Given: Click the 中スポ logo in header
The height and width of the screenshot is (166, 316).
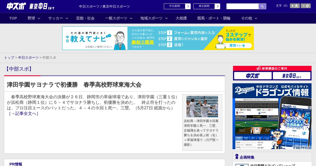Looking at the screenshot, I should 16,6.
